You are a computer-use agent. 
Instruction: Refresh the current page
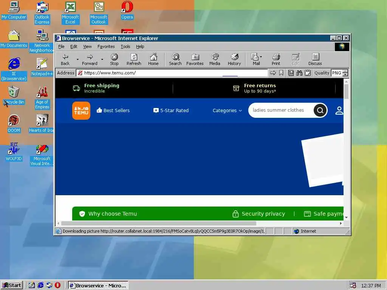134,59
